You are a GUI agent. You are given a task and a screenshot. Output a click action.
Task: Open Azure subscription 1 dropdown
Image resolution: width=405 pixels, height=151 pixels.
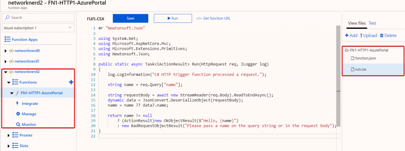[38, 28]
